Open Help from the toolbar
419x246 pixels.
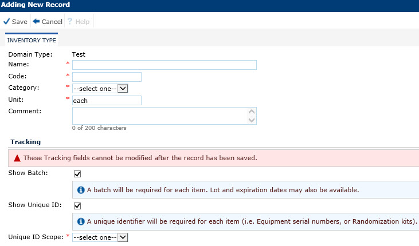pyautogui.click(x=77, y=22)
